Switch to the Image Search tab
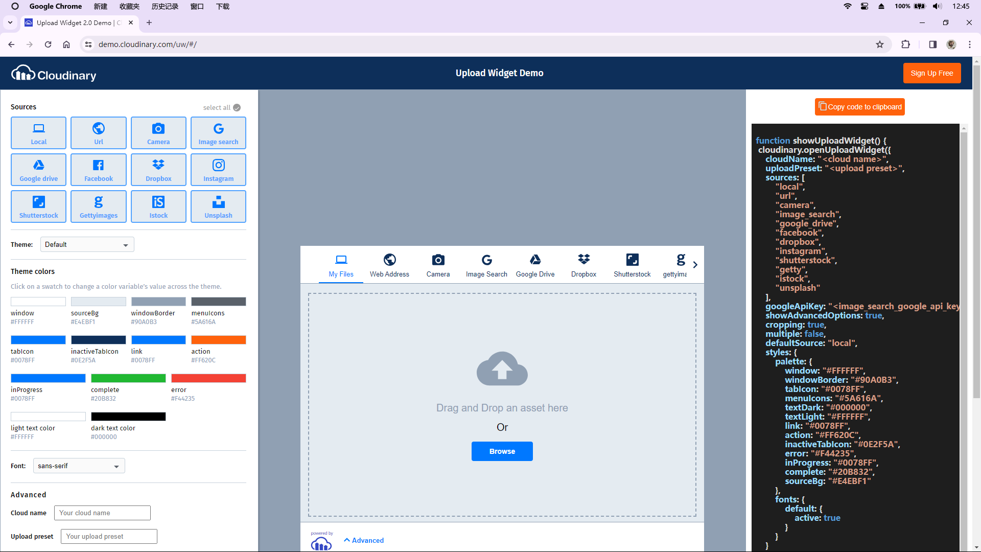The image size is (981, 552). [x=486, y=265]
